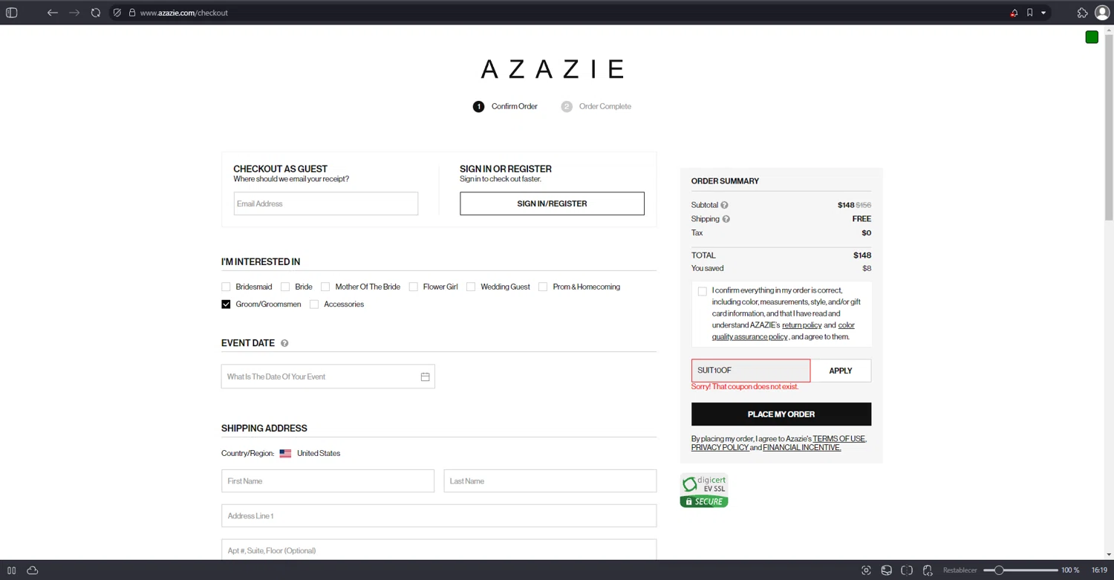1114x580 pixels.
Task: Open the return policy link
Action: coord(802,325)
